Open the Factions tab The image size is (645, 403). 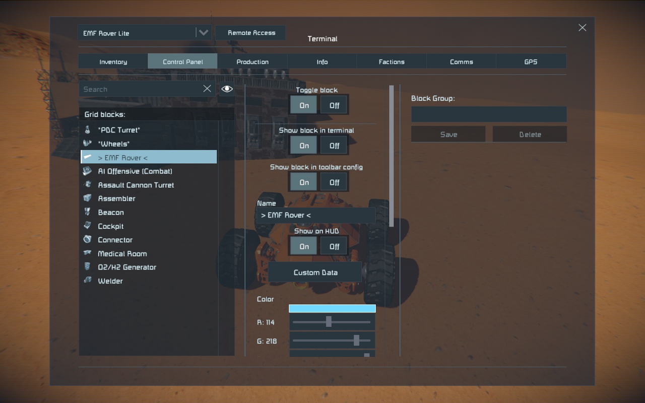[x=392, y=61]
